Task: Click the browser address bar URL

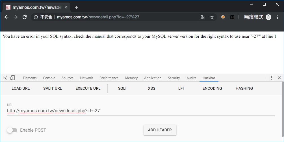Action: (98, 17)
